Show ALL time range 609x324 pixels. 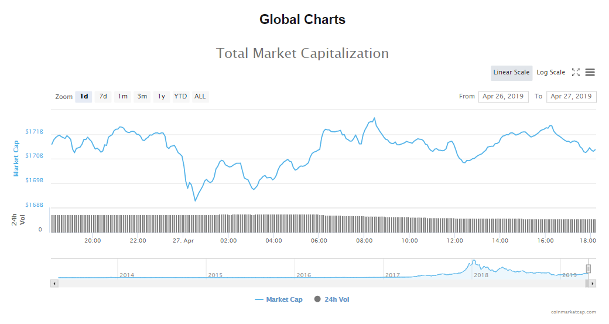tap(200, 96)
